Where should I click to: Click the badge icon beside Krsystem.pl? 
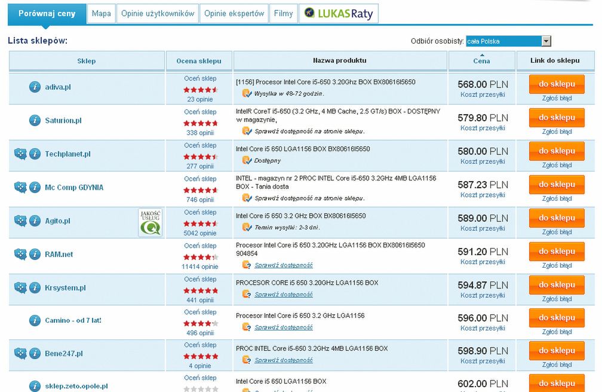coord(20,287)
